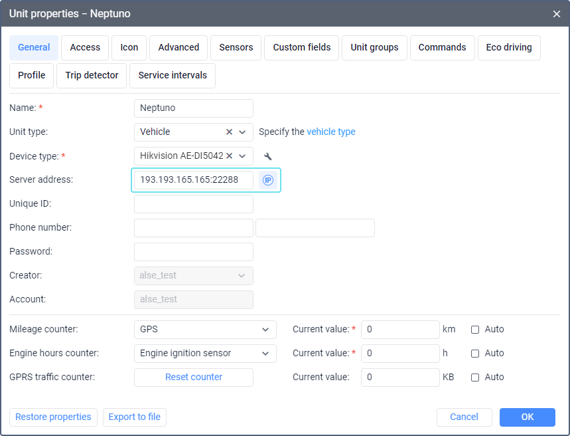Go to the Sensors tab
This screenshot has height=436, width=570.
click(x=236, y=48)
